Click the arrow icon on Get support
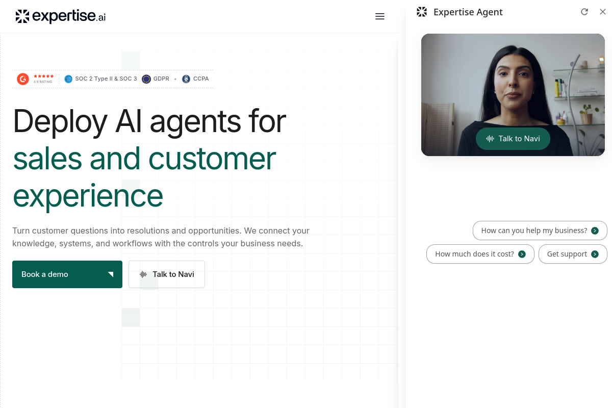 tap(595, 254)
